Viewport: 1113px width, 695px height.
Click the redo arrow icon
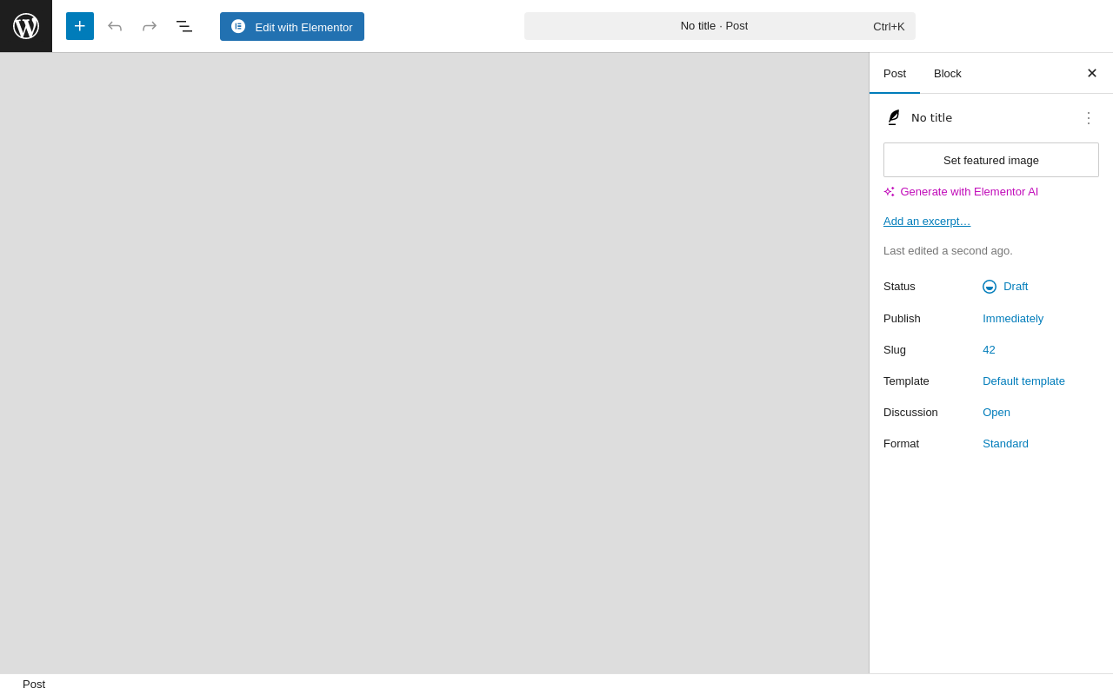[x=150, y=26]
